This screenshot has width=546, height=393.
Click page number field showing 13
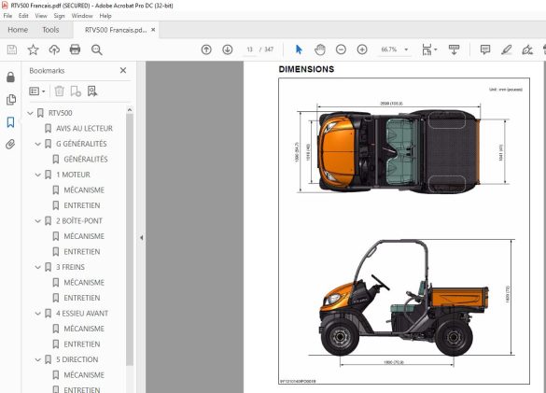click(x=250, y=49)
